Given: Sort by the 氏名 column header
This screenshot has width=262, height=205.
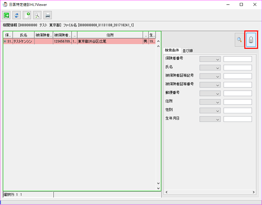Looking at the screenshot, I should (23, 35).
